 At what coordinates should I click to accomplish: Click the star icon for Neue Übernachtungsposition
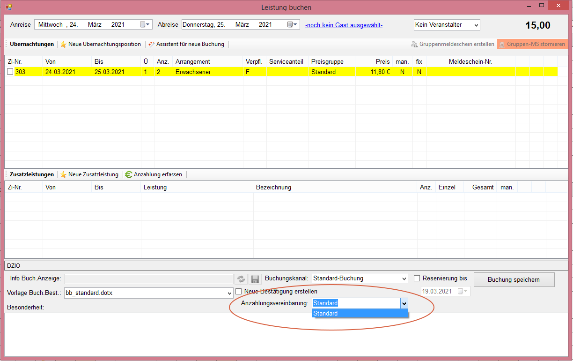[x=63, y=44]
